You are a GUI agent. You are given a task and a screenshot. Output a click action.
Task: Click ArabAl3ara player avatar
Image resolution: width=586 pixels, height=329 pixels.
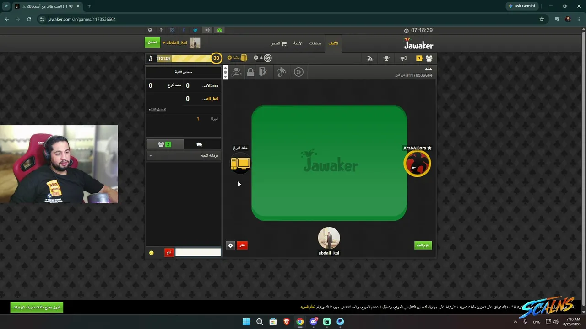click(x=417, y=164)
